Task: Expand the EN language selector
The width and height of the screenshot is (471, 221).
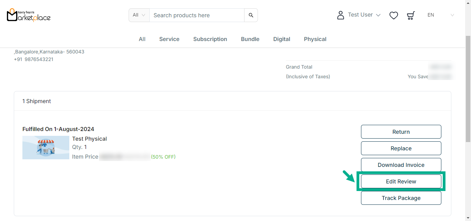Action: (x=440, y=15)
